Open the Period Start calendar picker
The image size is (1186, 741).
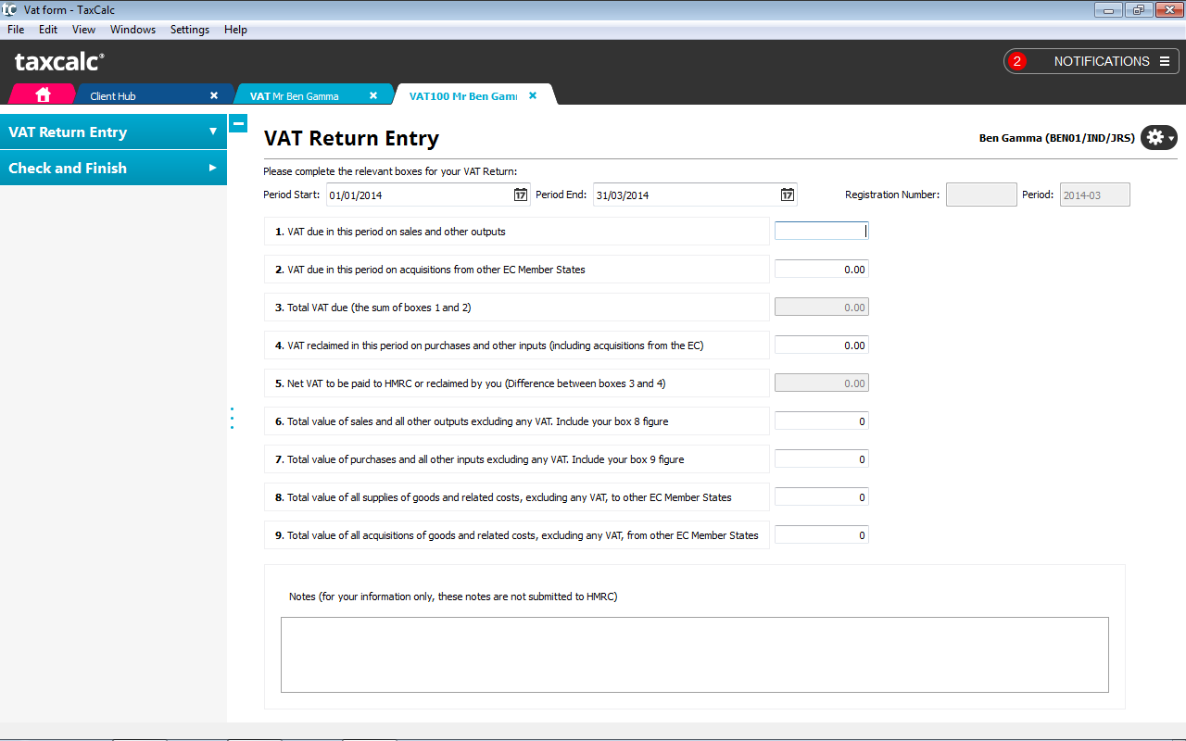521,195
